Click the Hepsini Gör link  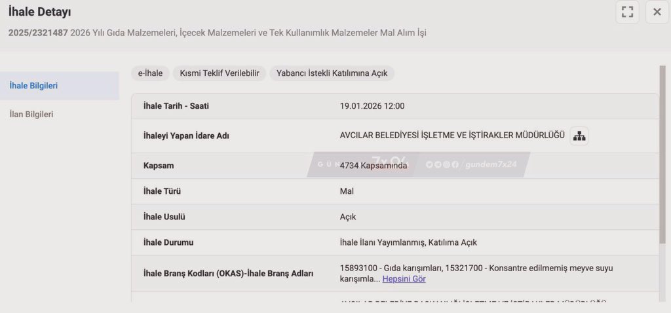tap(404, 279)
